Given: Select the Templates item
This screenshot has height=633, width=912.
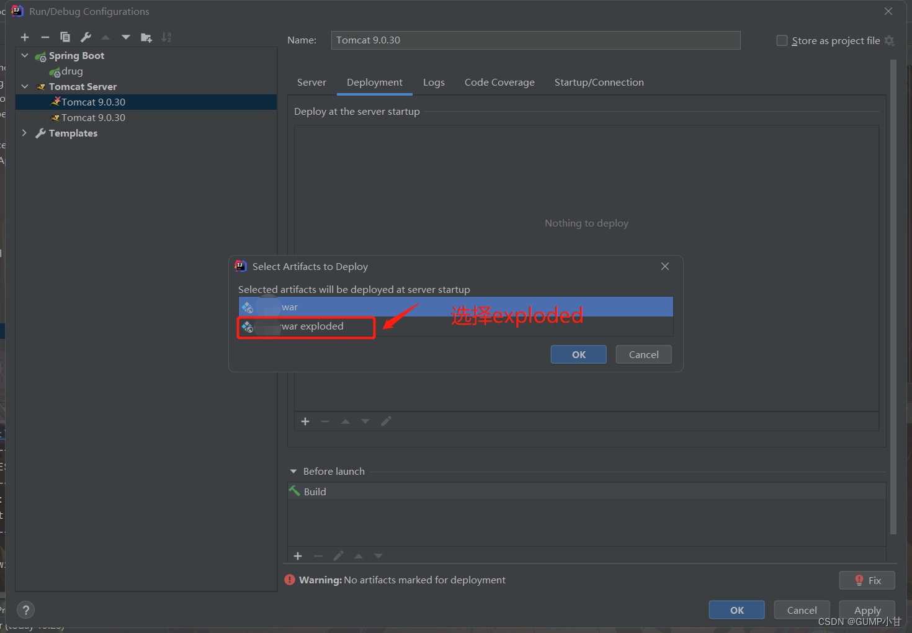Looking at the screenshot, I should coord(73,133).
